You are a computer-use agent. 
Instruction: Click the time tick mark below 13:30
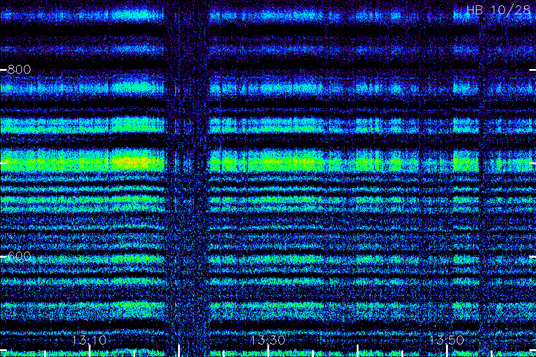[x=268, y=351]
